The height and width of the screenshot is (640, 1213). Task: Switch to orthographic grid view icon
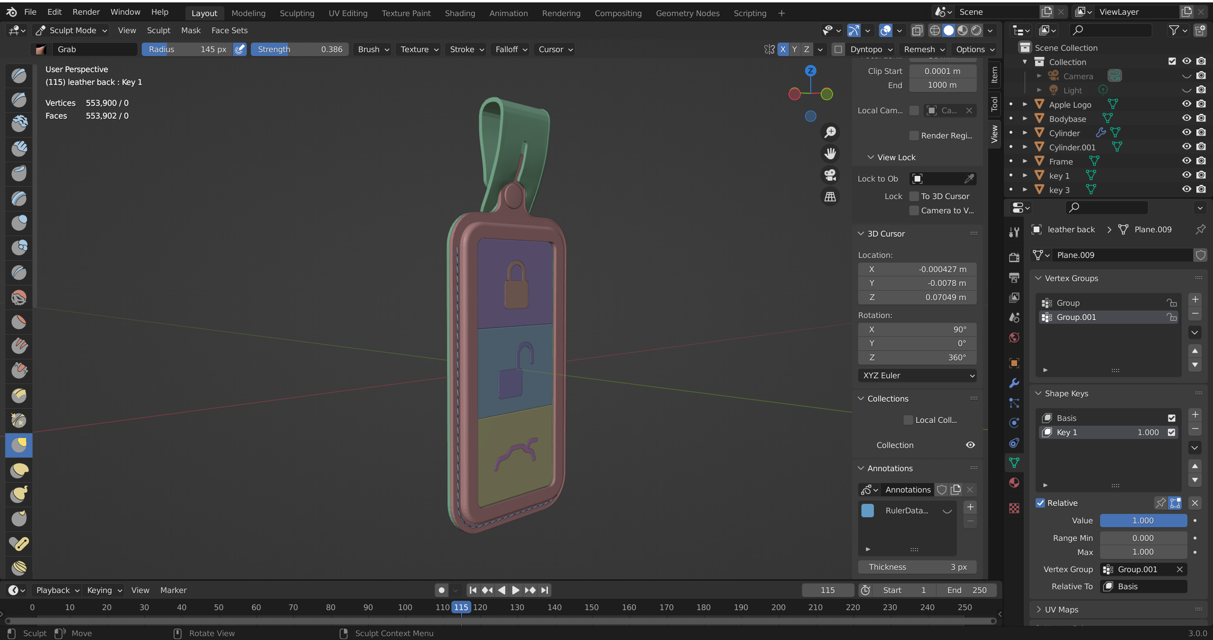click(x=830, y=197)
